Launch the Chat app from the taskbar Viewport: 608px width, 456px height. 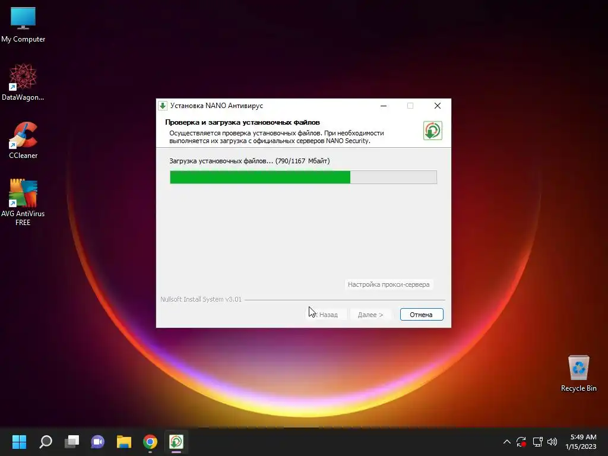click(98, 442)
